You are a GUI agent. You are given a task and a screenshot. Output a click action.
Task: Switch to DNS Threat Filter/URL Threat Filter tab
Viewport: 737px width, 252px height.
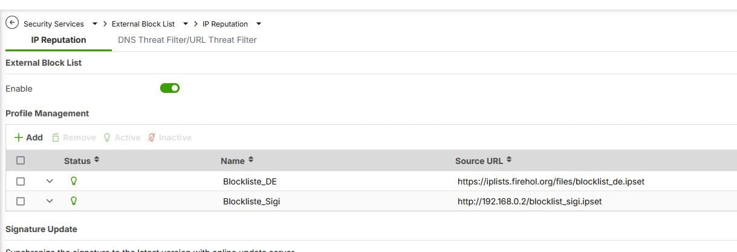point(187,40)
